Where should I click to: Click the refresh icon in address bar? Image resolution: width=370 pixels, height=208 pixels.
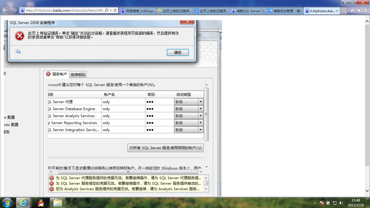pos(115,11)
